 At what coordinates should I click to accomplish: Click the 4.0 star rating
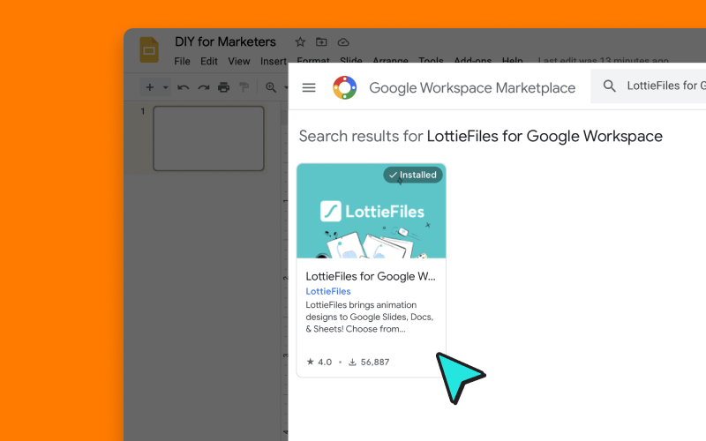[x=319, y=362]
